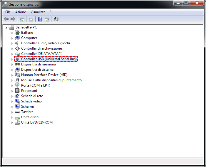The width and height of the screenshot is (206, 167).
Task: Select Mouse e altri dispositivi di puntamento
Action: pyautogui.click(x=51, y=80)
